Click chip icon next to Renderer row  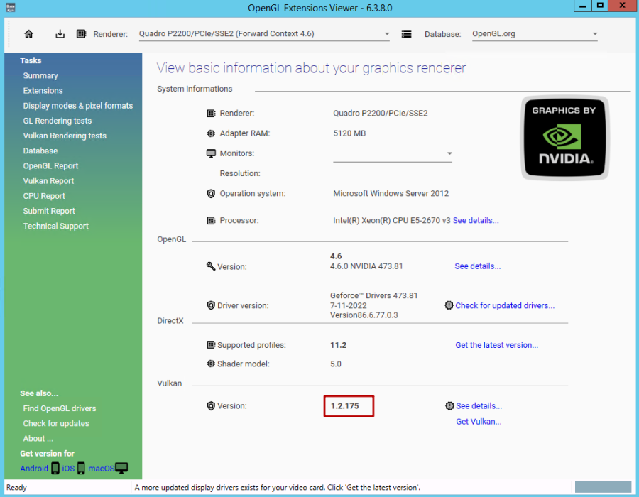[x=211, y=114]
